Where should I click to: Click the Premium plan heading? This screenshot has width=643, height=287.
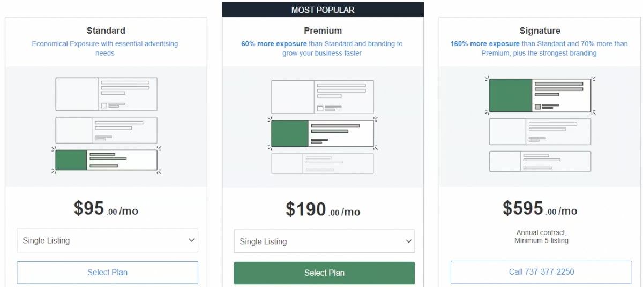(323, 31)
